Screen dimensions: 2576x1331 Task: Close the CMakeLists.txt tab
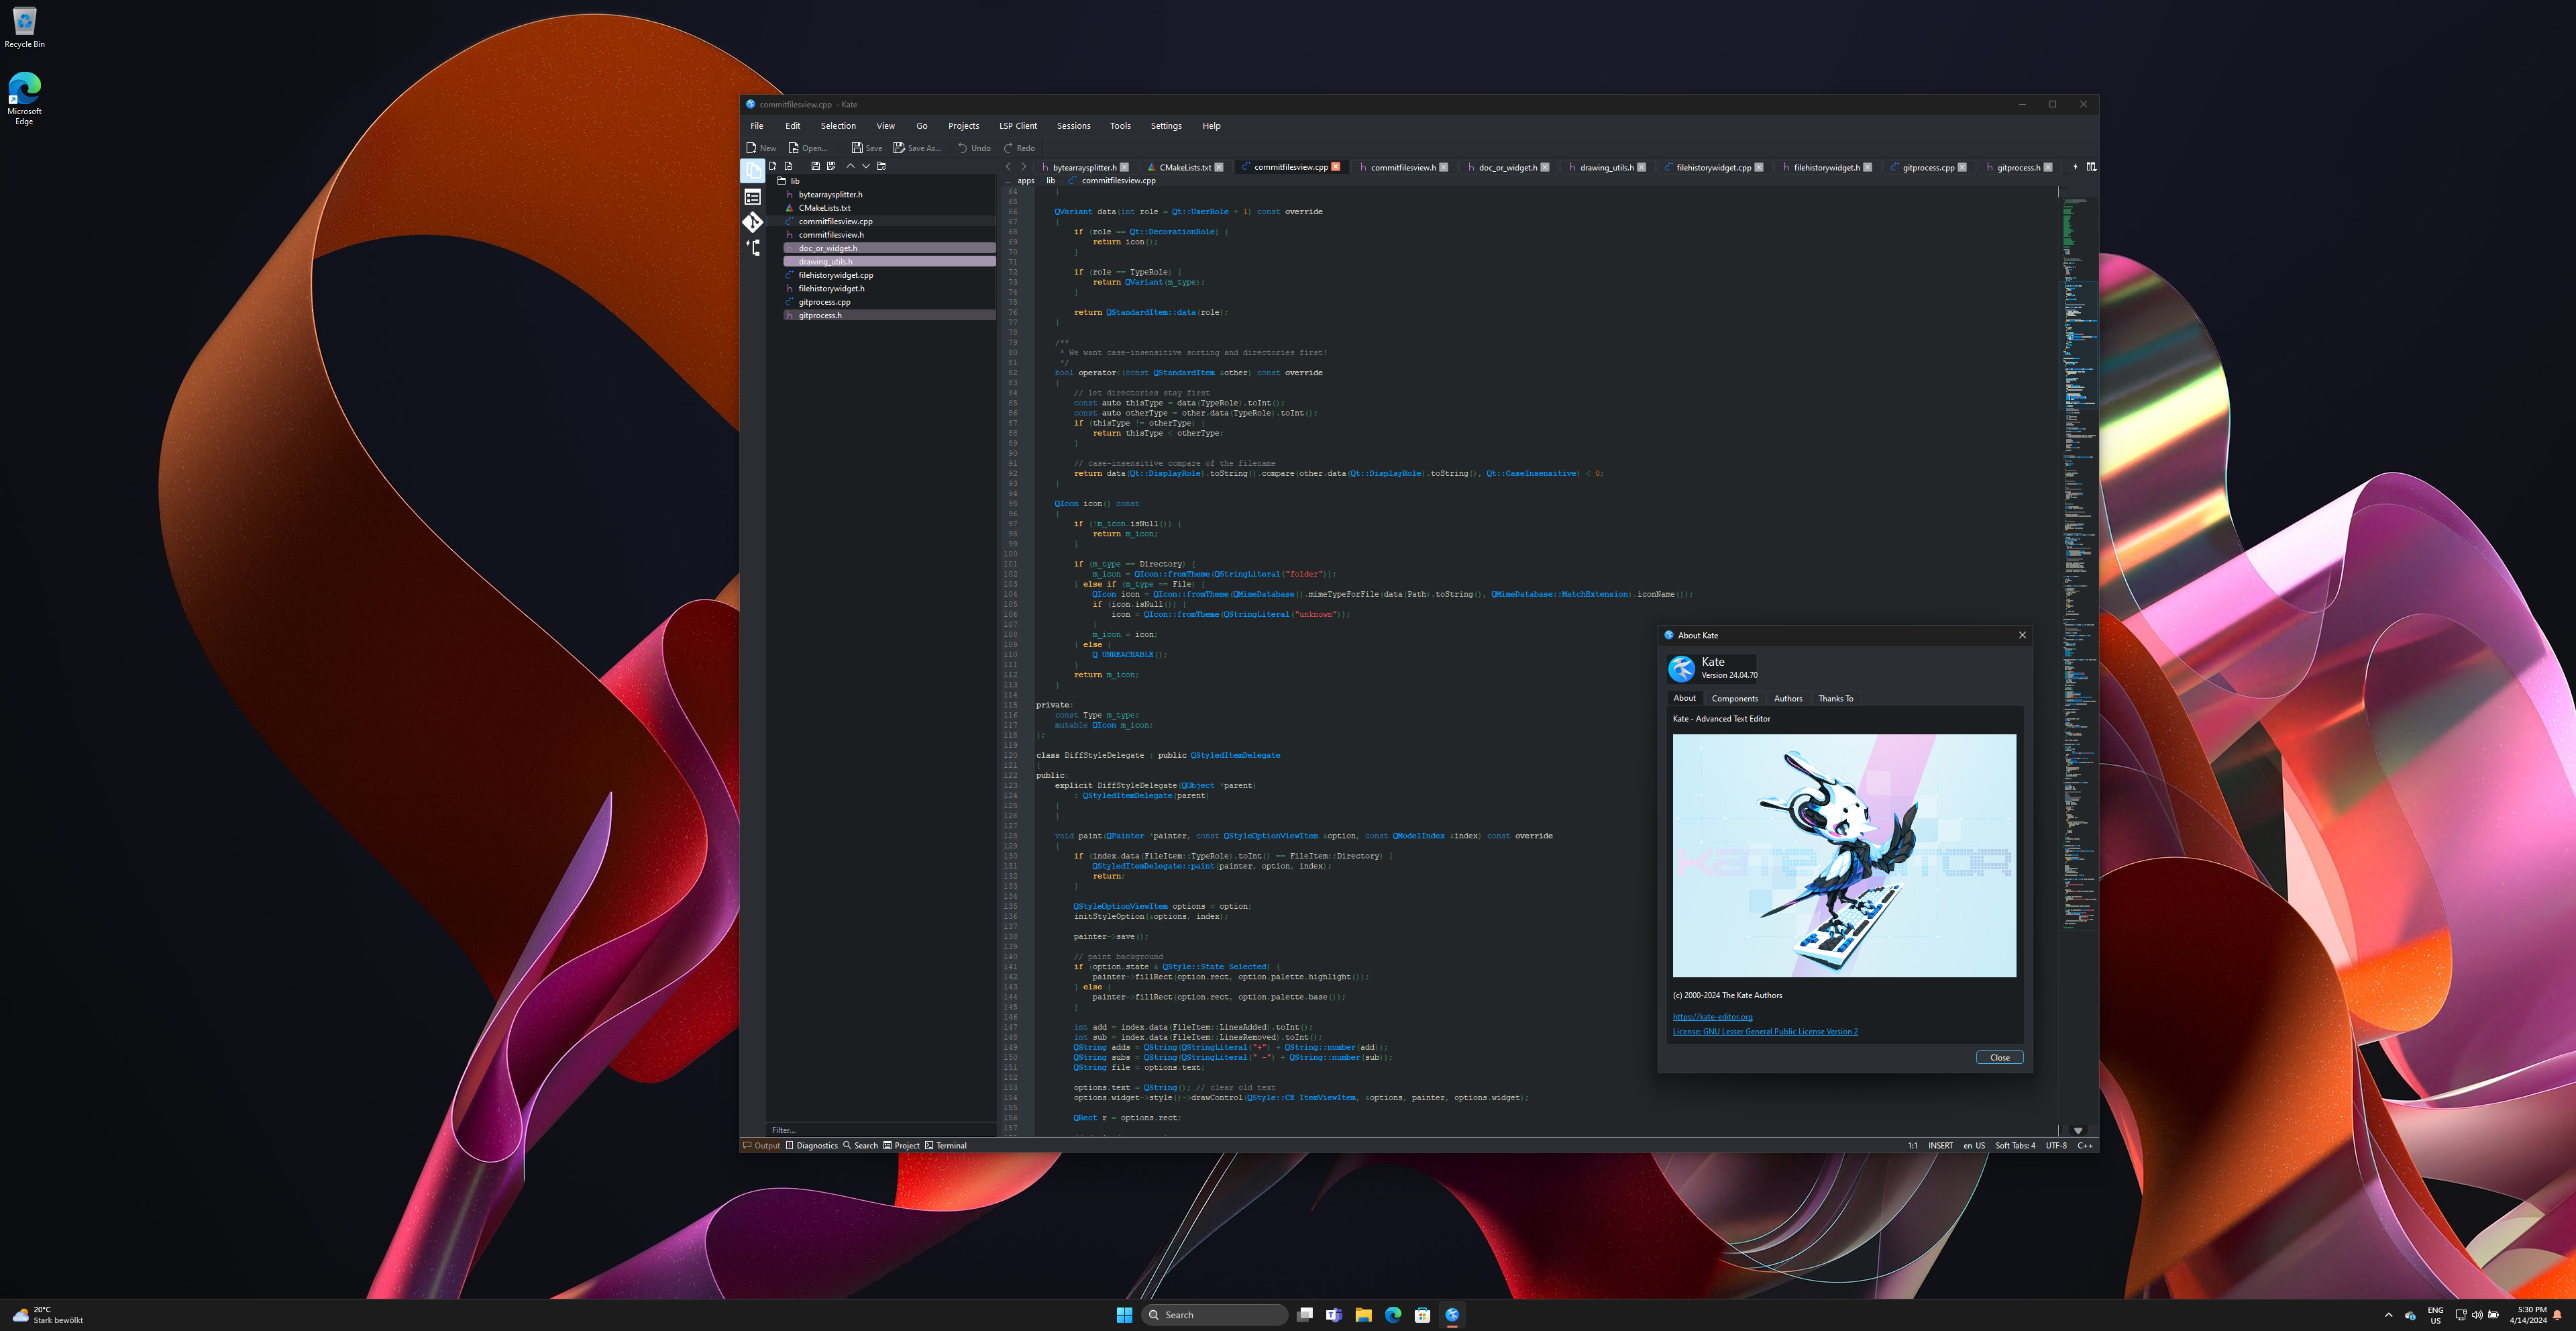1219,167
